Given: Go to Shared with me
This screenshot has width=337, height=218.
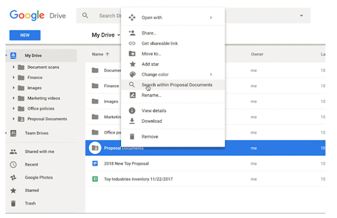Looking at the screenshot, I should (x=39, y=152).
